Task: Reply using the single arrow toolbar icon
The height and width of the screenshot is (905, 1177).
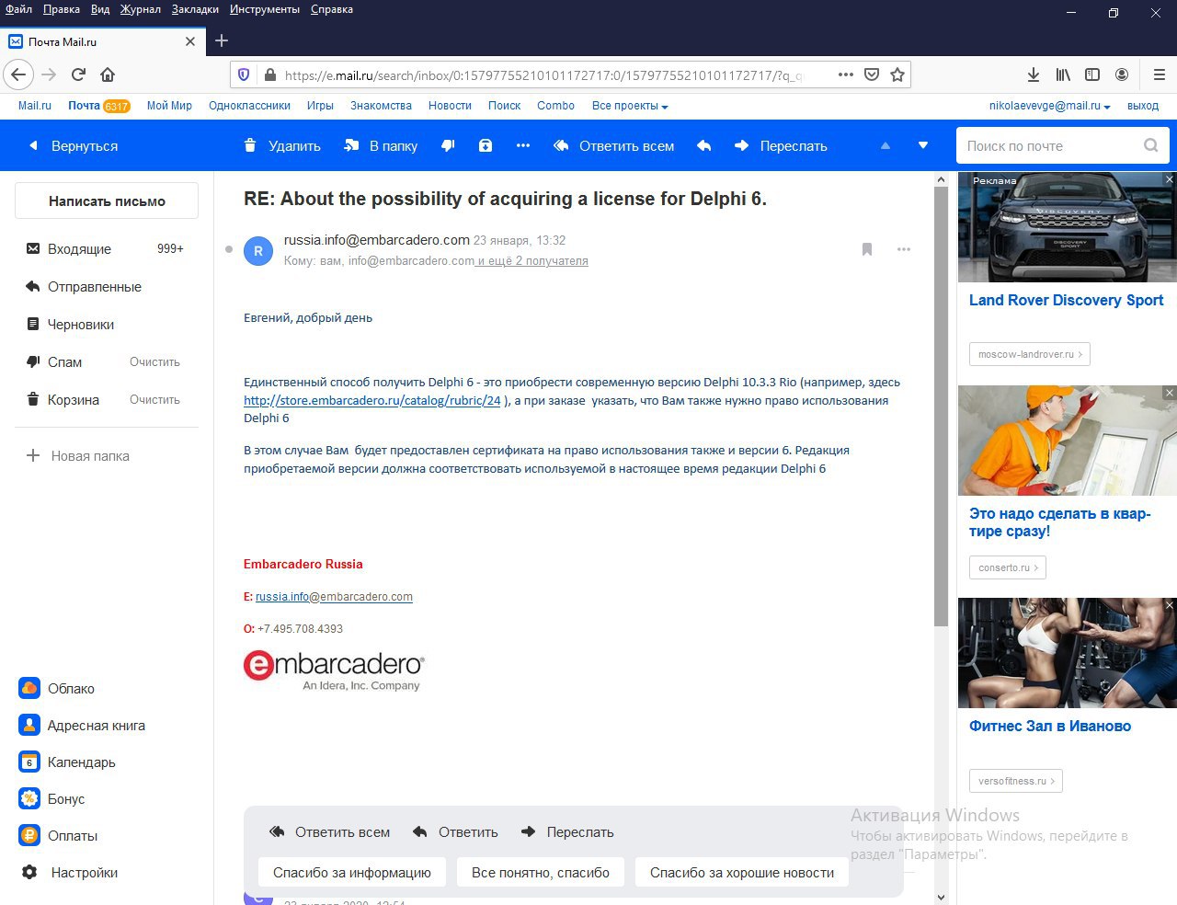Action: pos(704,145)
